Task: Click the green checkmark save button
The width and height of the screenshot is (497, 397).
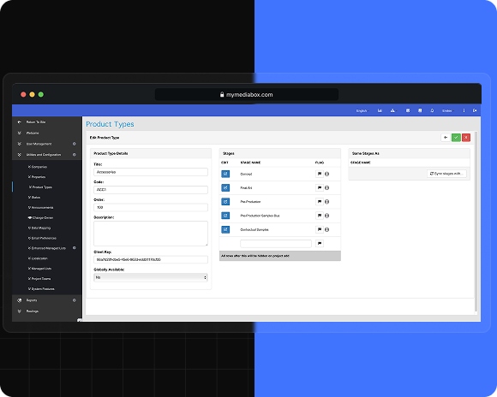Action: [456, 138]
